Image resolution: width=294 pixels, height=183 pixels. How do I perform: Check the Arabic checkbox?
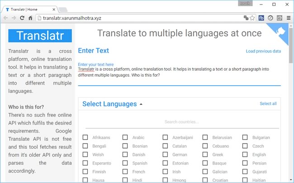pos(125,137)
